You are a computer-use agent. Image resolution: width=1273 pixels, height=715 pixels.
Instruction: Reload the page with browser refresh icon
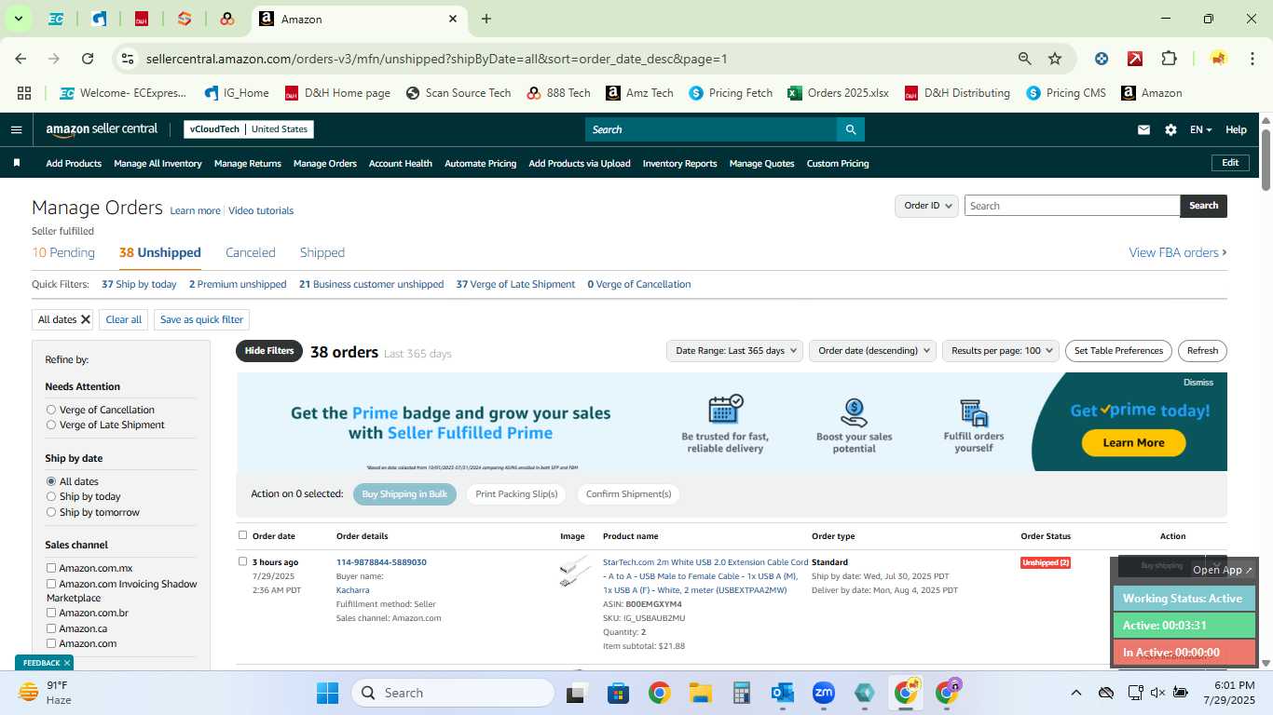(x=88, y=59)
